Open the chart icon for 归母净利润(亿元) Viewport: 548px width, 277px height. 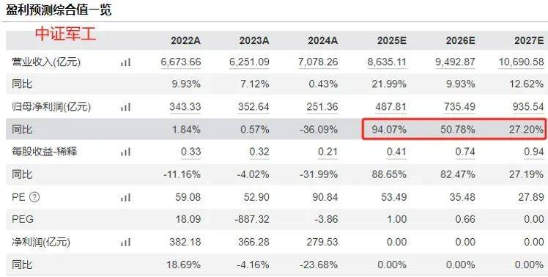(x=125, y=107)
